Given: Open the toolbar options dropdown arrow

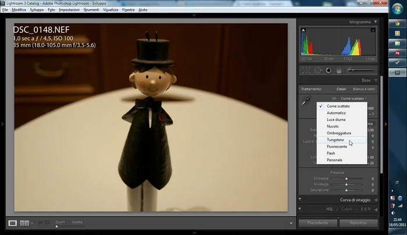Looking at the screenshot, I should [x=291, y=223].
